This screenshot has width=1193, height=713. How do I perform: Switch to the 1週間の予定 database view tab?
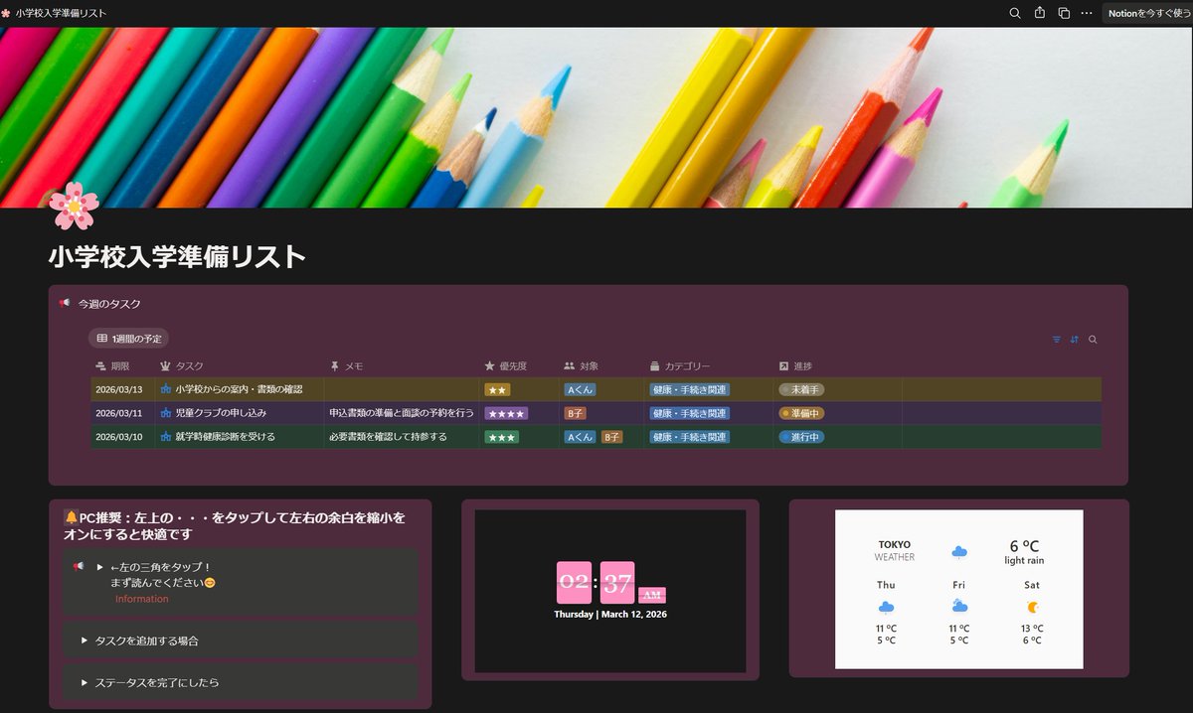[x=130, y=339]
